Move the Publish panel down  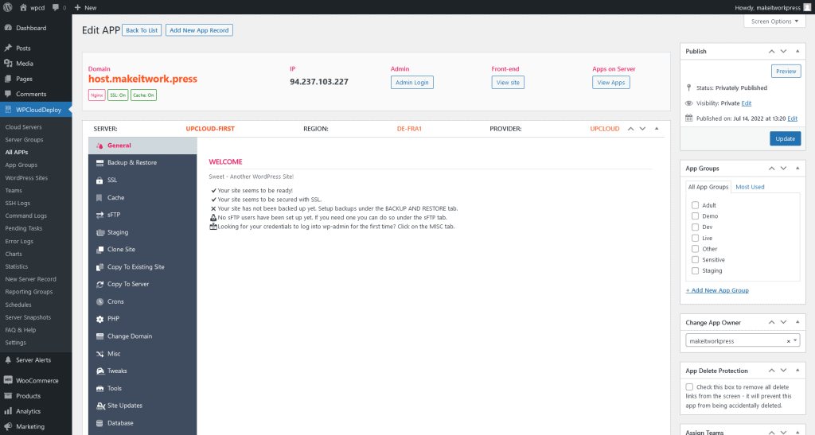[x=783, y=51]
